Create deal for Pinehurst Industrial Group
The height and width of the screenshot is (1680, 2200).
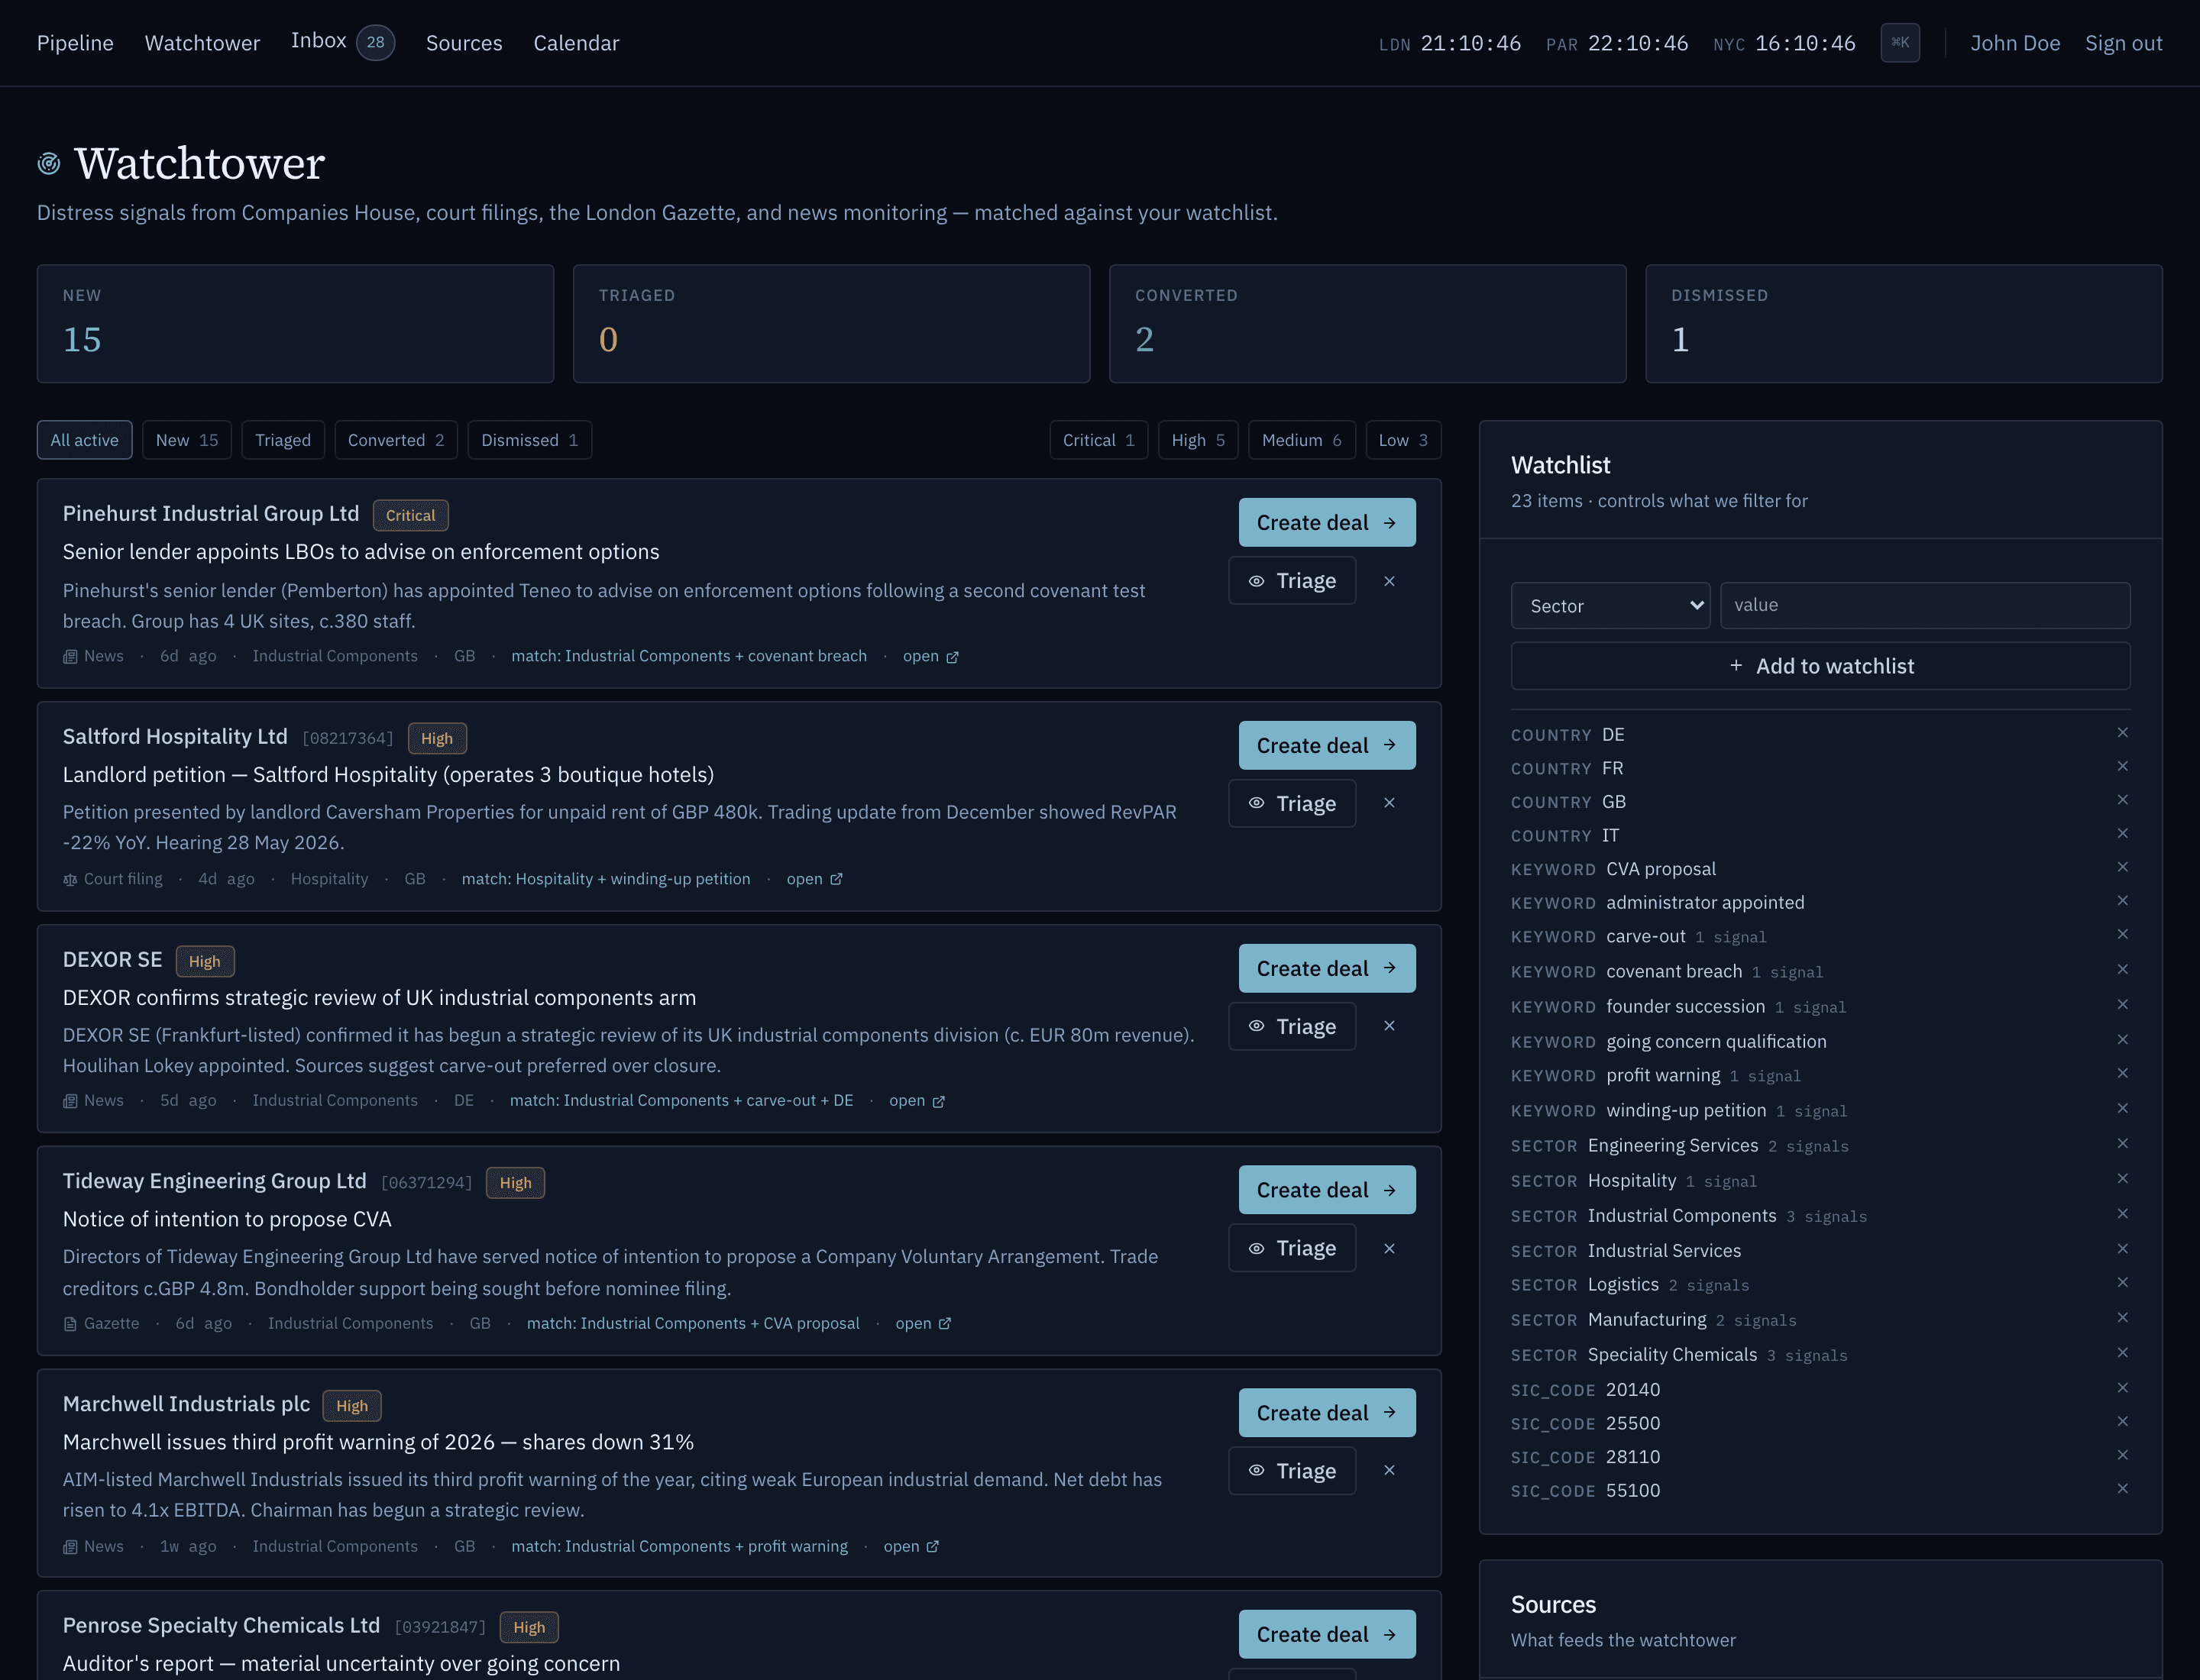[1327, 523]
